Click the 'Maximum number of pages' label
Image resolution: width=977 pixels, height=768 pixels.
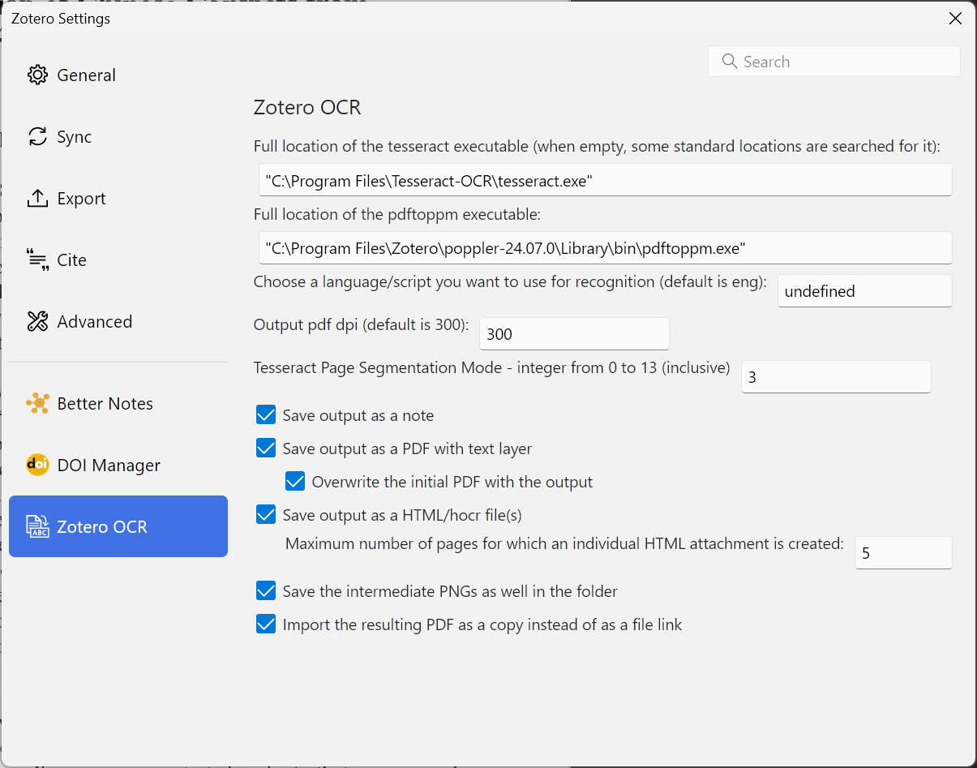pyautogui.click(x=565, y=543)
